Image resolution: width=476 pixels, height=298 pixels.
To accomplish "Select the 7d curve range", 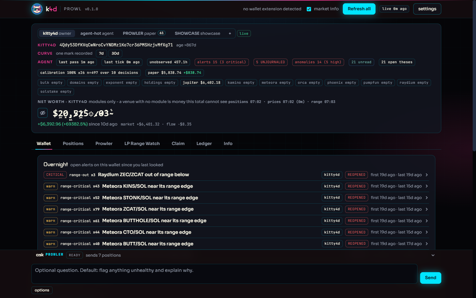I will [x=101, y=53].
